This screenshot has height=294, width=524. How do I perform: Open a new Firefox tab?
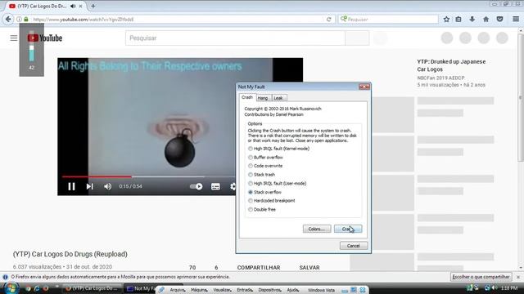pyautogui.click(x=93, y=6)
